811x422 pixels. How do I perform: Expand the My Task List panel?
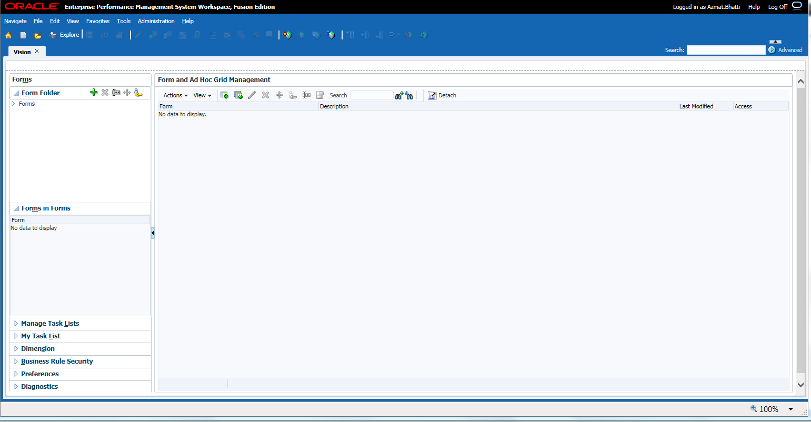point(16,336)
